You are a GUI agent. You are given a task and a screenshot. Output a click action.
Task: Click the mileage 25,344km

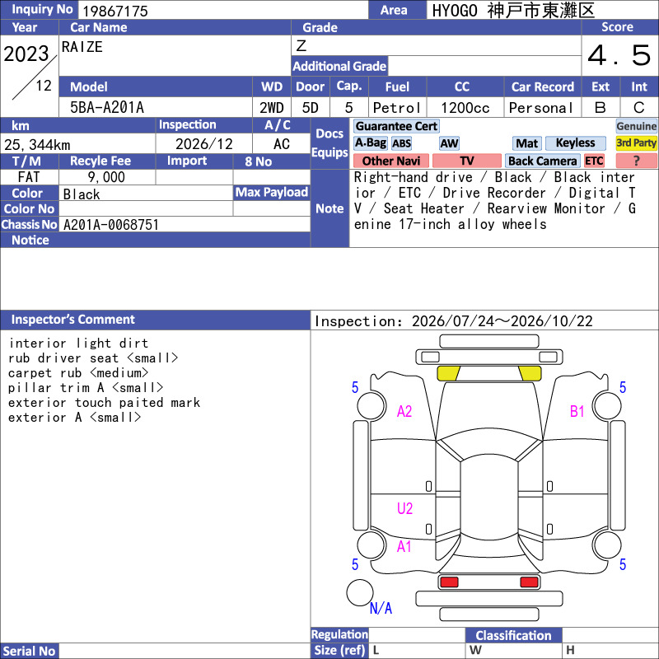(x=37, y=145)
